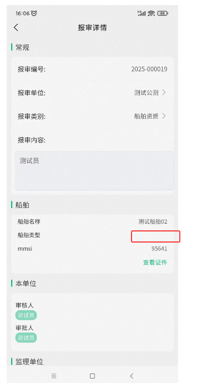Tap the report number 2025-000019

coord(149,69)
